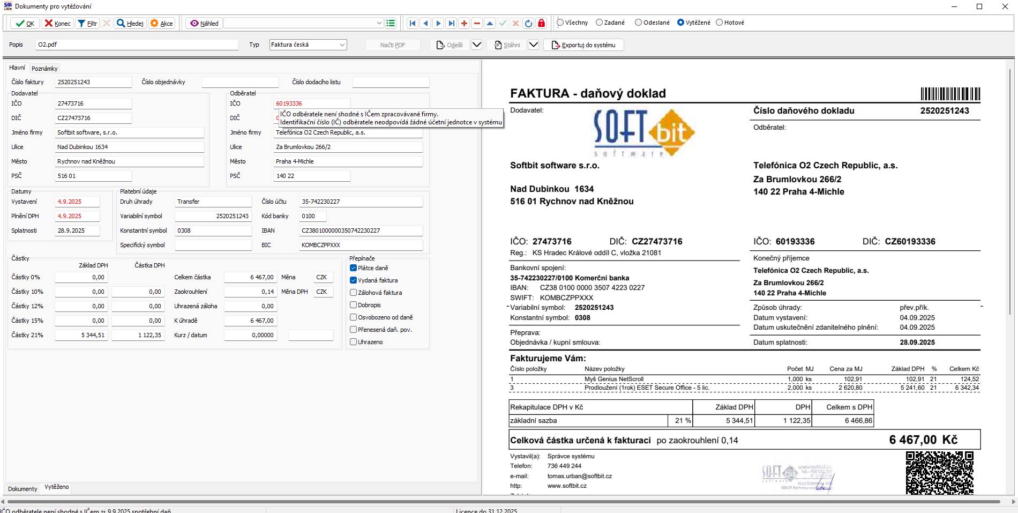Screen dimensions: 1018x513
Task: Switch to the Poznámky tab
Action: point(44,69)
